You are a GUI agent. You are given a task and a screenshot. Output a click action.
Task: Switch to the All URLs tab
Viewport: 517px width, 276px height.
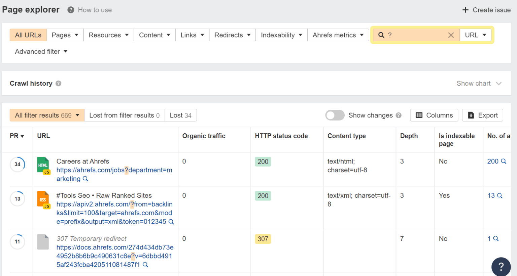point(28,35)
